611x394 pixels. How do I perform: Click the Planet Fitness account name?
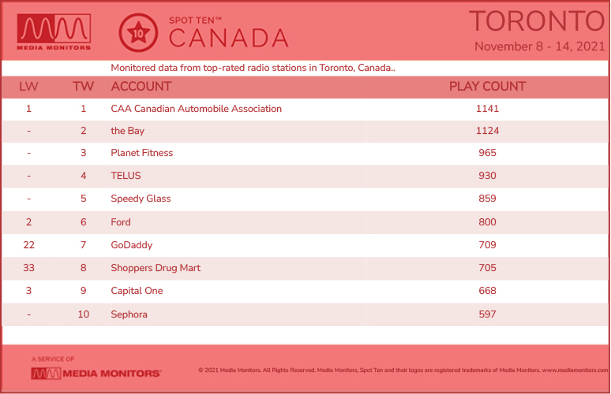pos(142,153)
